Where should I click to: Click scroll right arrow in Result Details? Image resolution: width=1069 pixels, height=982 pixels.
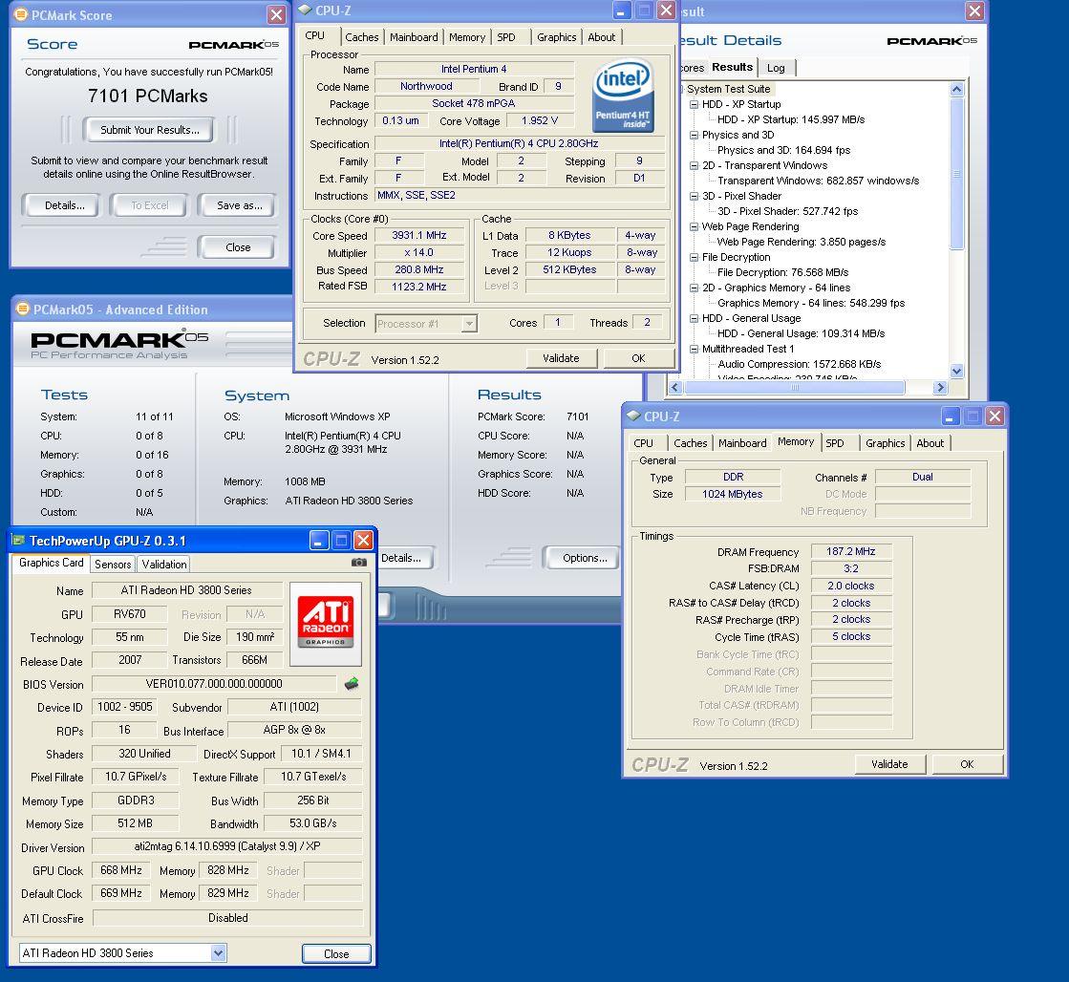point(940,387)
